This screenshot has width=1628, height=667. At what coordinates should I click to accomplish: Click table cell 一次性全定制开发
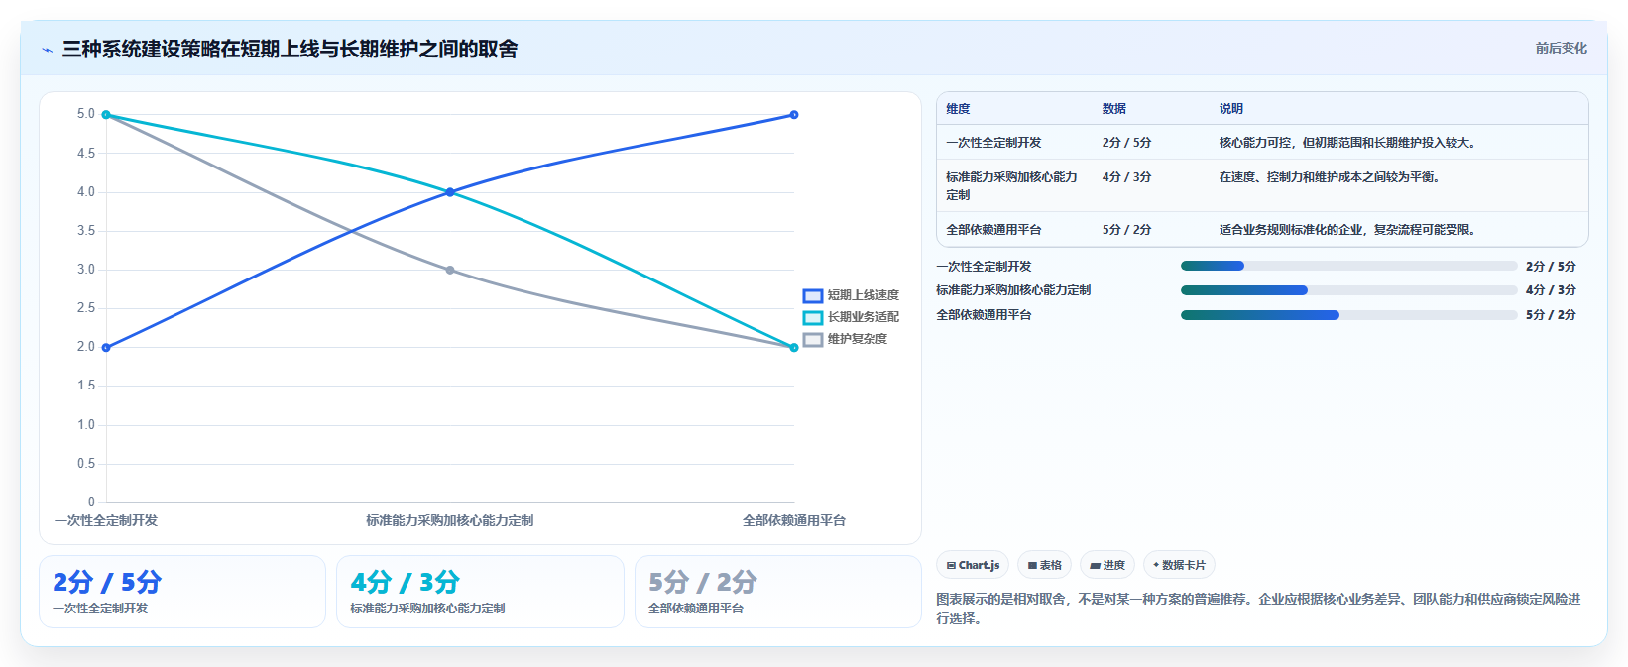coord(993,143)
